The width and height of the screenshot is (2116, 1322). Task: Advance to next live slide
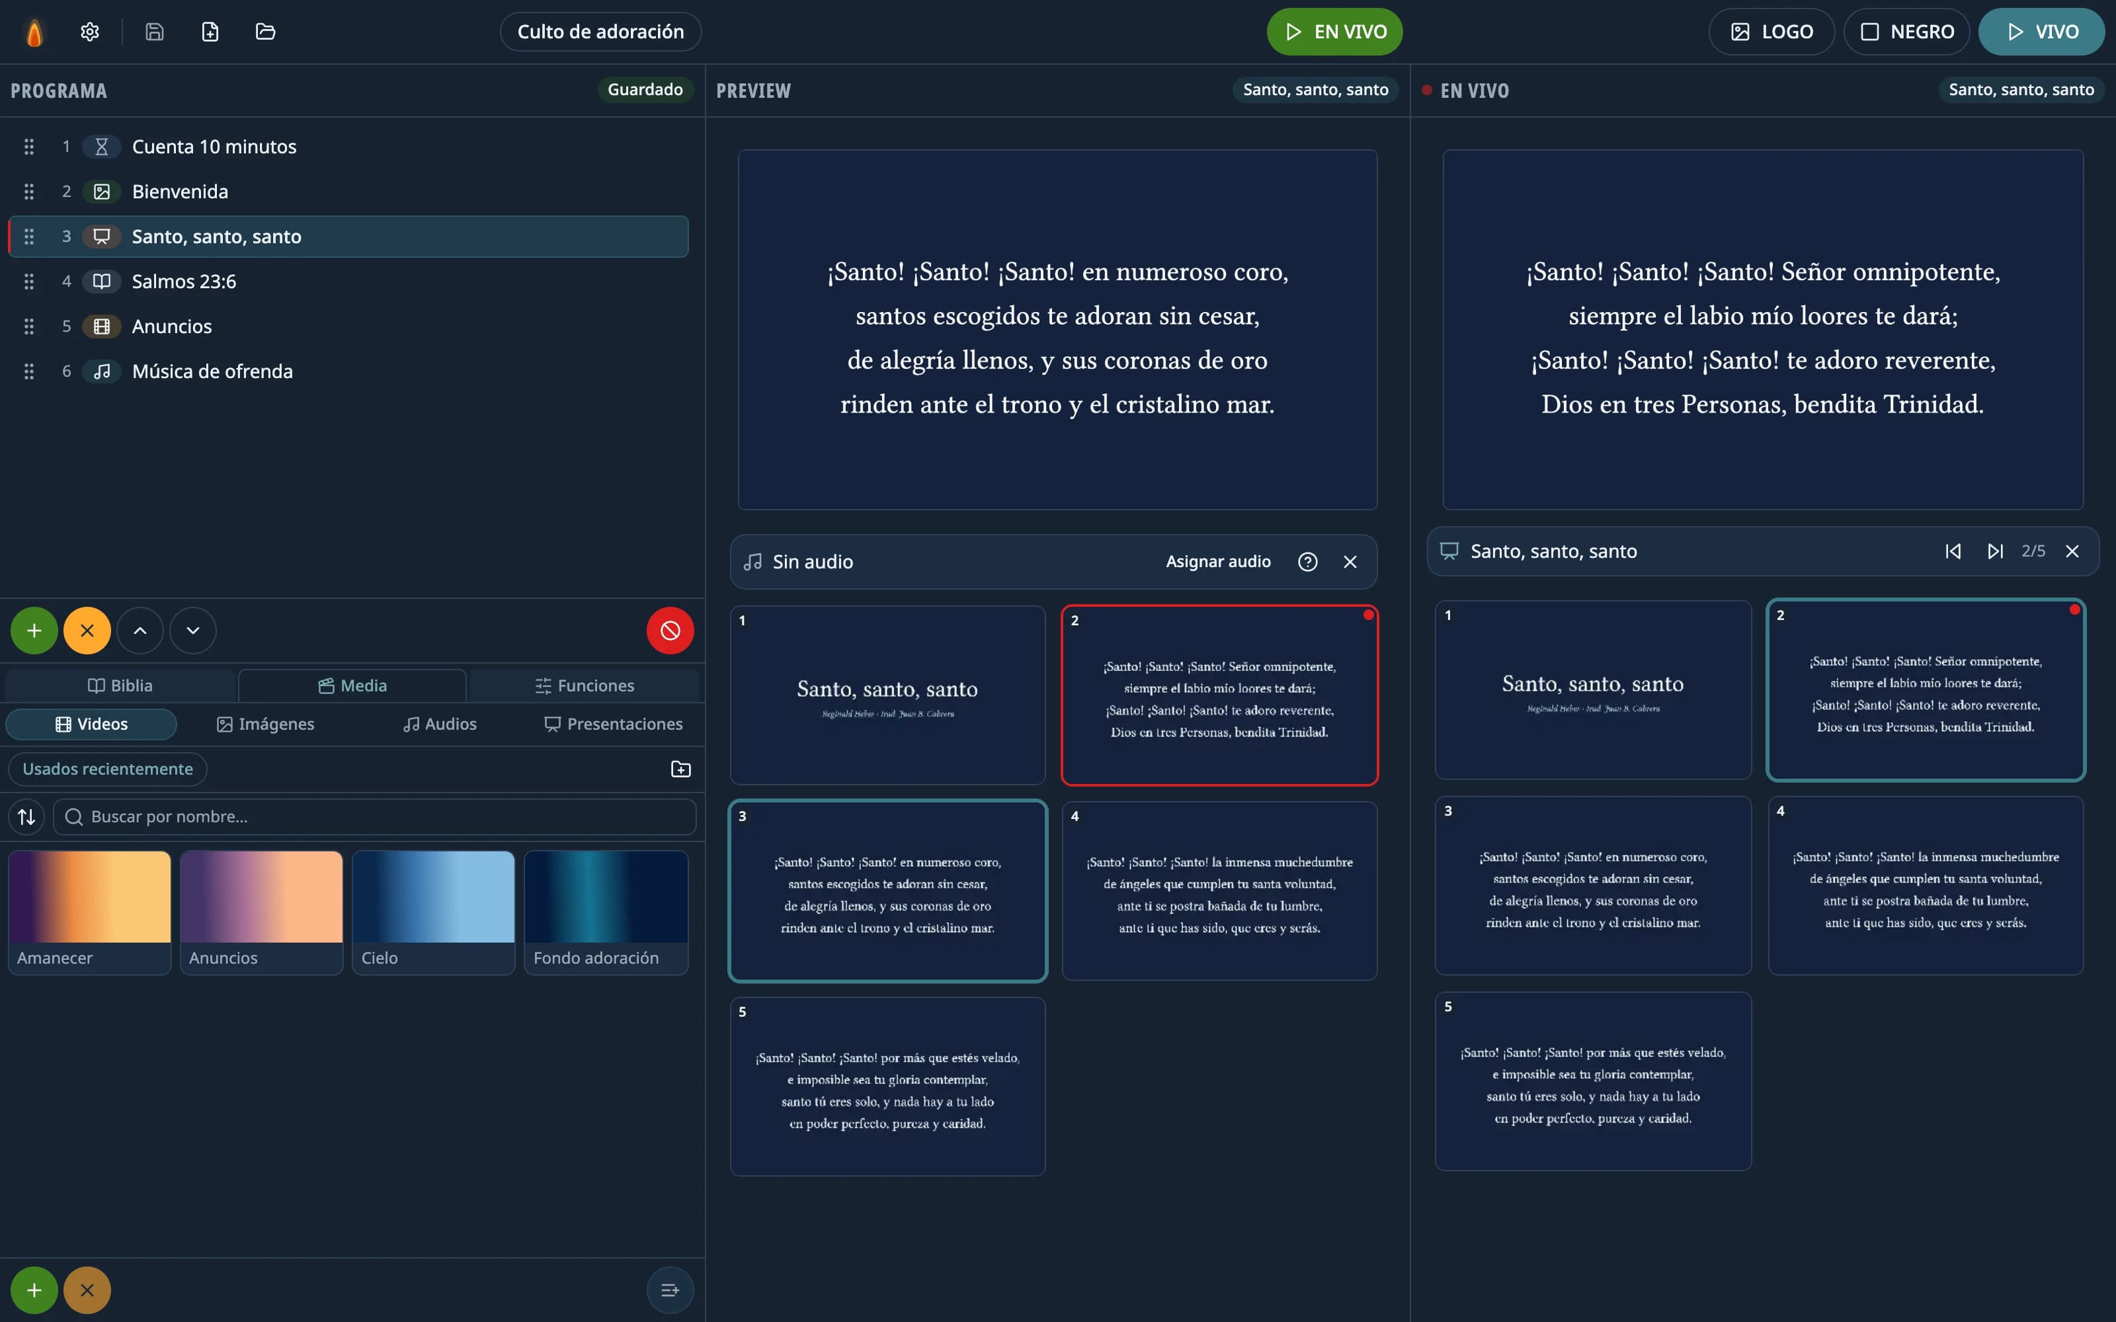click(x=1994, y=552)
